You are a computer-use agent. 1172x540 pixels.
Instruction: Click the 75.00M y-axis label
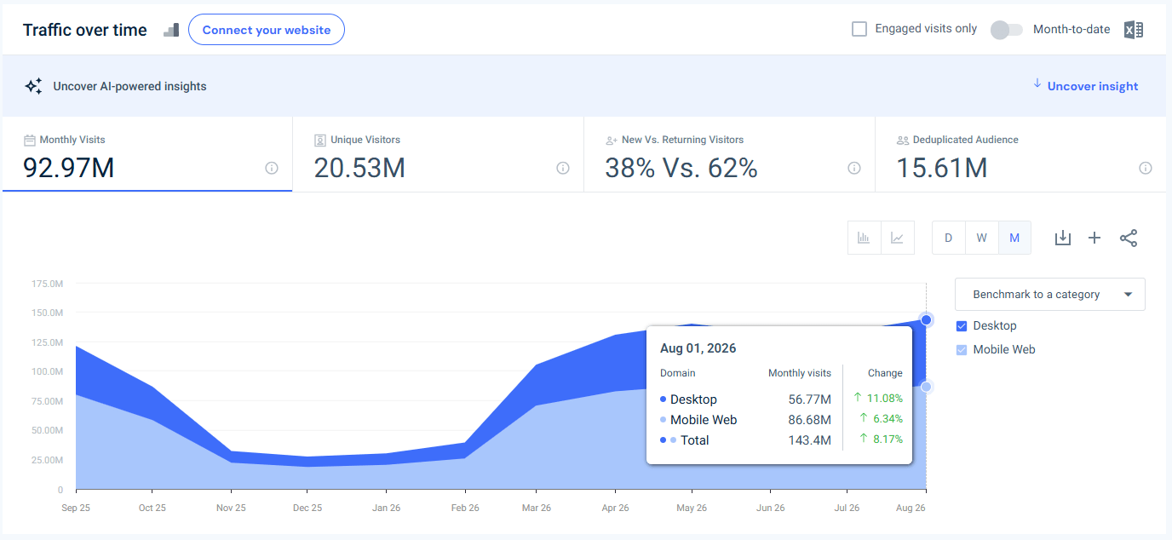47,401
